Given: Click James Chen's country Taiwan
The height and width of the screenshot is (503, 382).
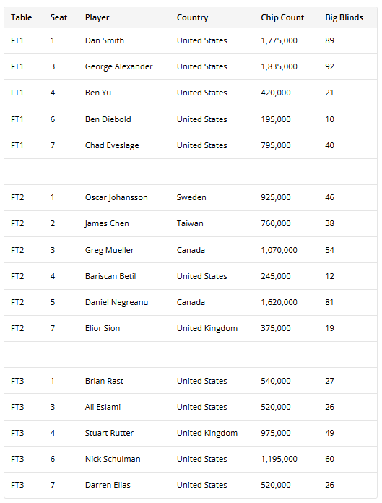Looking at the screenshot, I should tap(190, 223).
